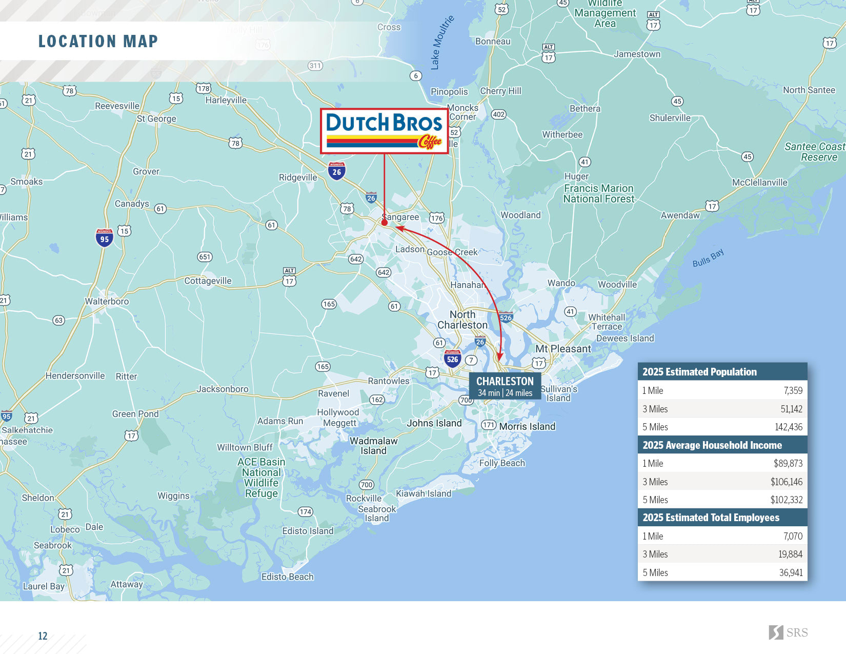Click the Walterboro map label
This screenshot has width=846, height=654.
point(107,301)
